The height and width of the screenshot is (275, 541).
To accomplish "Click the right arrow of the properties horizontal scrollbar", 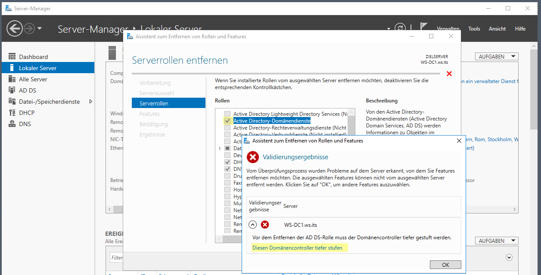I will click(x=514, y=209).
